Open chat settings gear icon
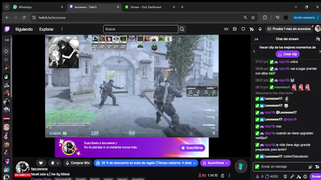Viewport: 321px width, 180px height. pos(305,176)
